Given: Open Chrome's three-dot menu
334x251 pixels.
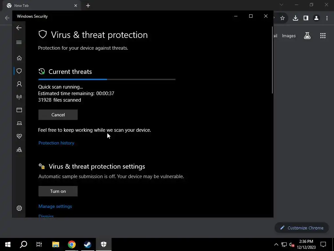Looking at the screenshot, I should click(x=327, y=18).
